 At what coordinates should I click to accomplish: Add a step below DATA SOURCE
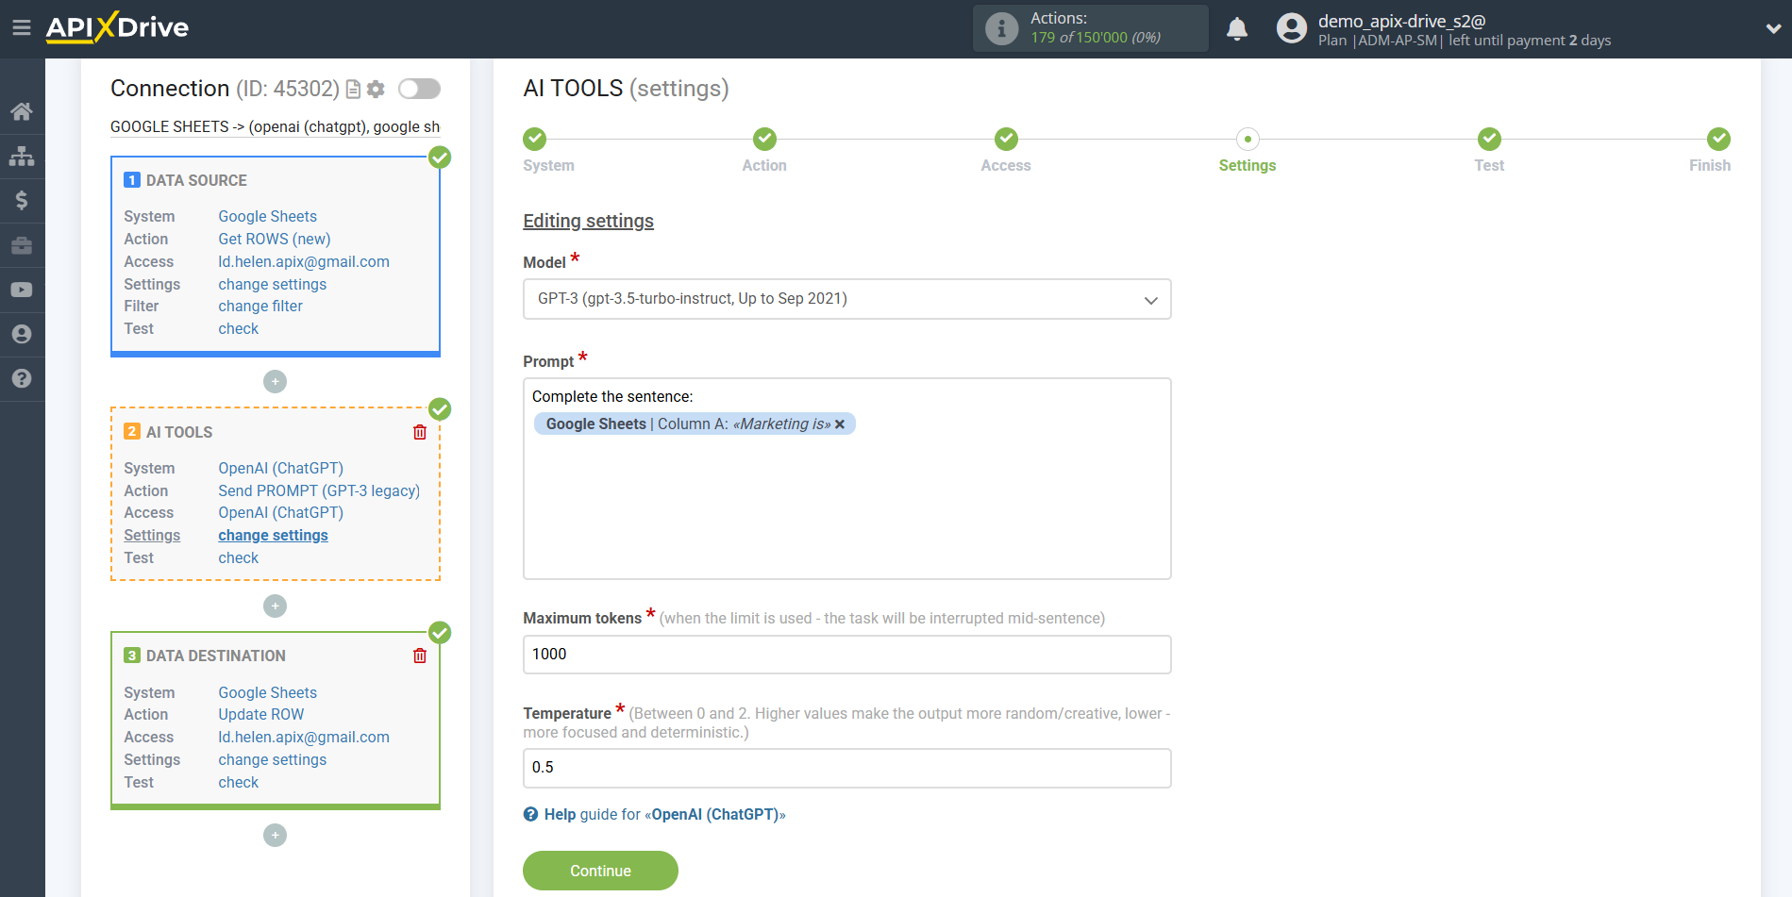[275, 381]
